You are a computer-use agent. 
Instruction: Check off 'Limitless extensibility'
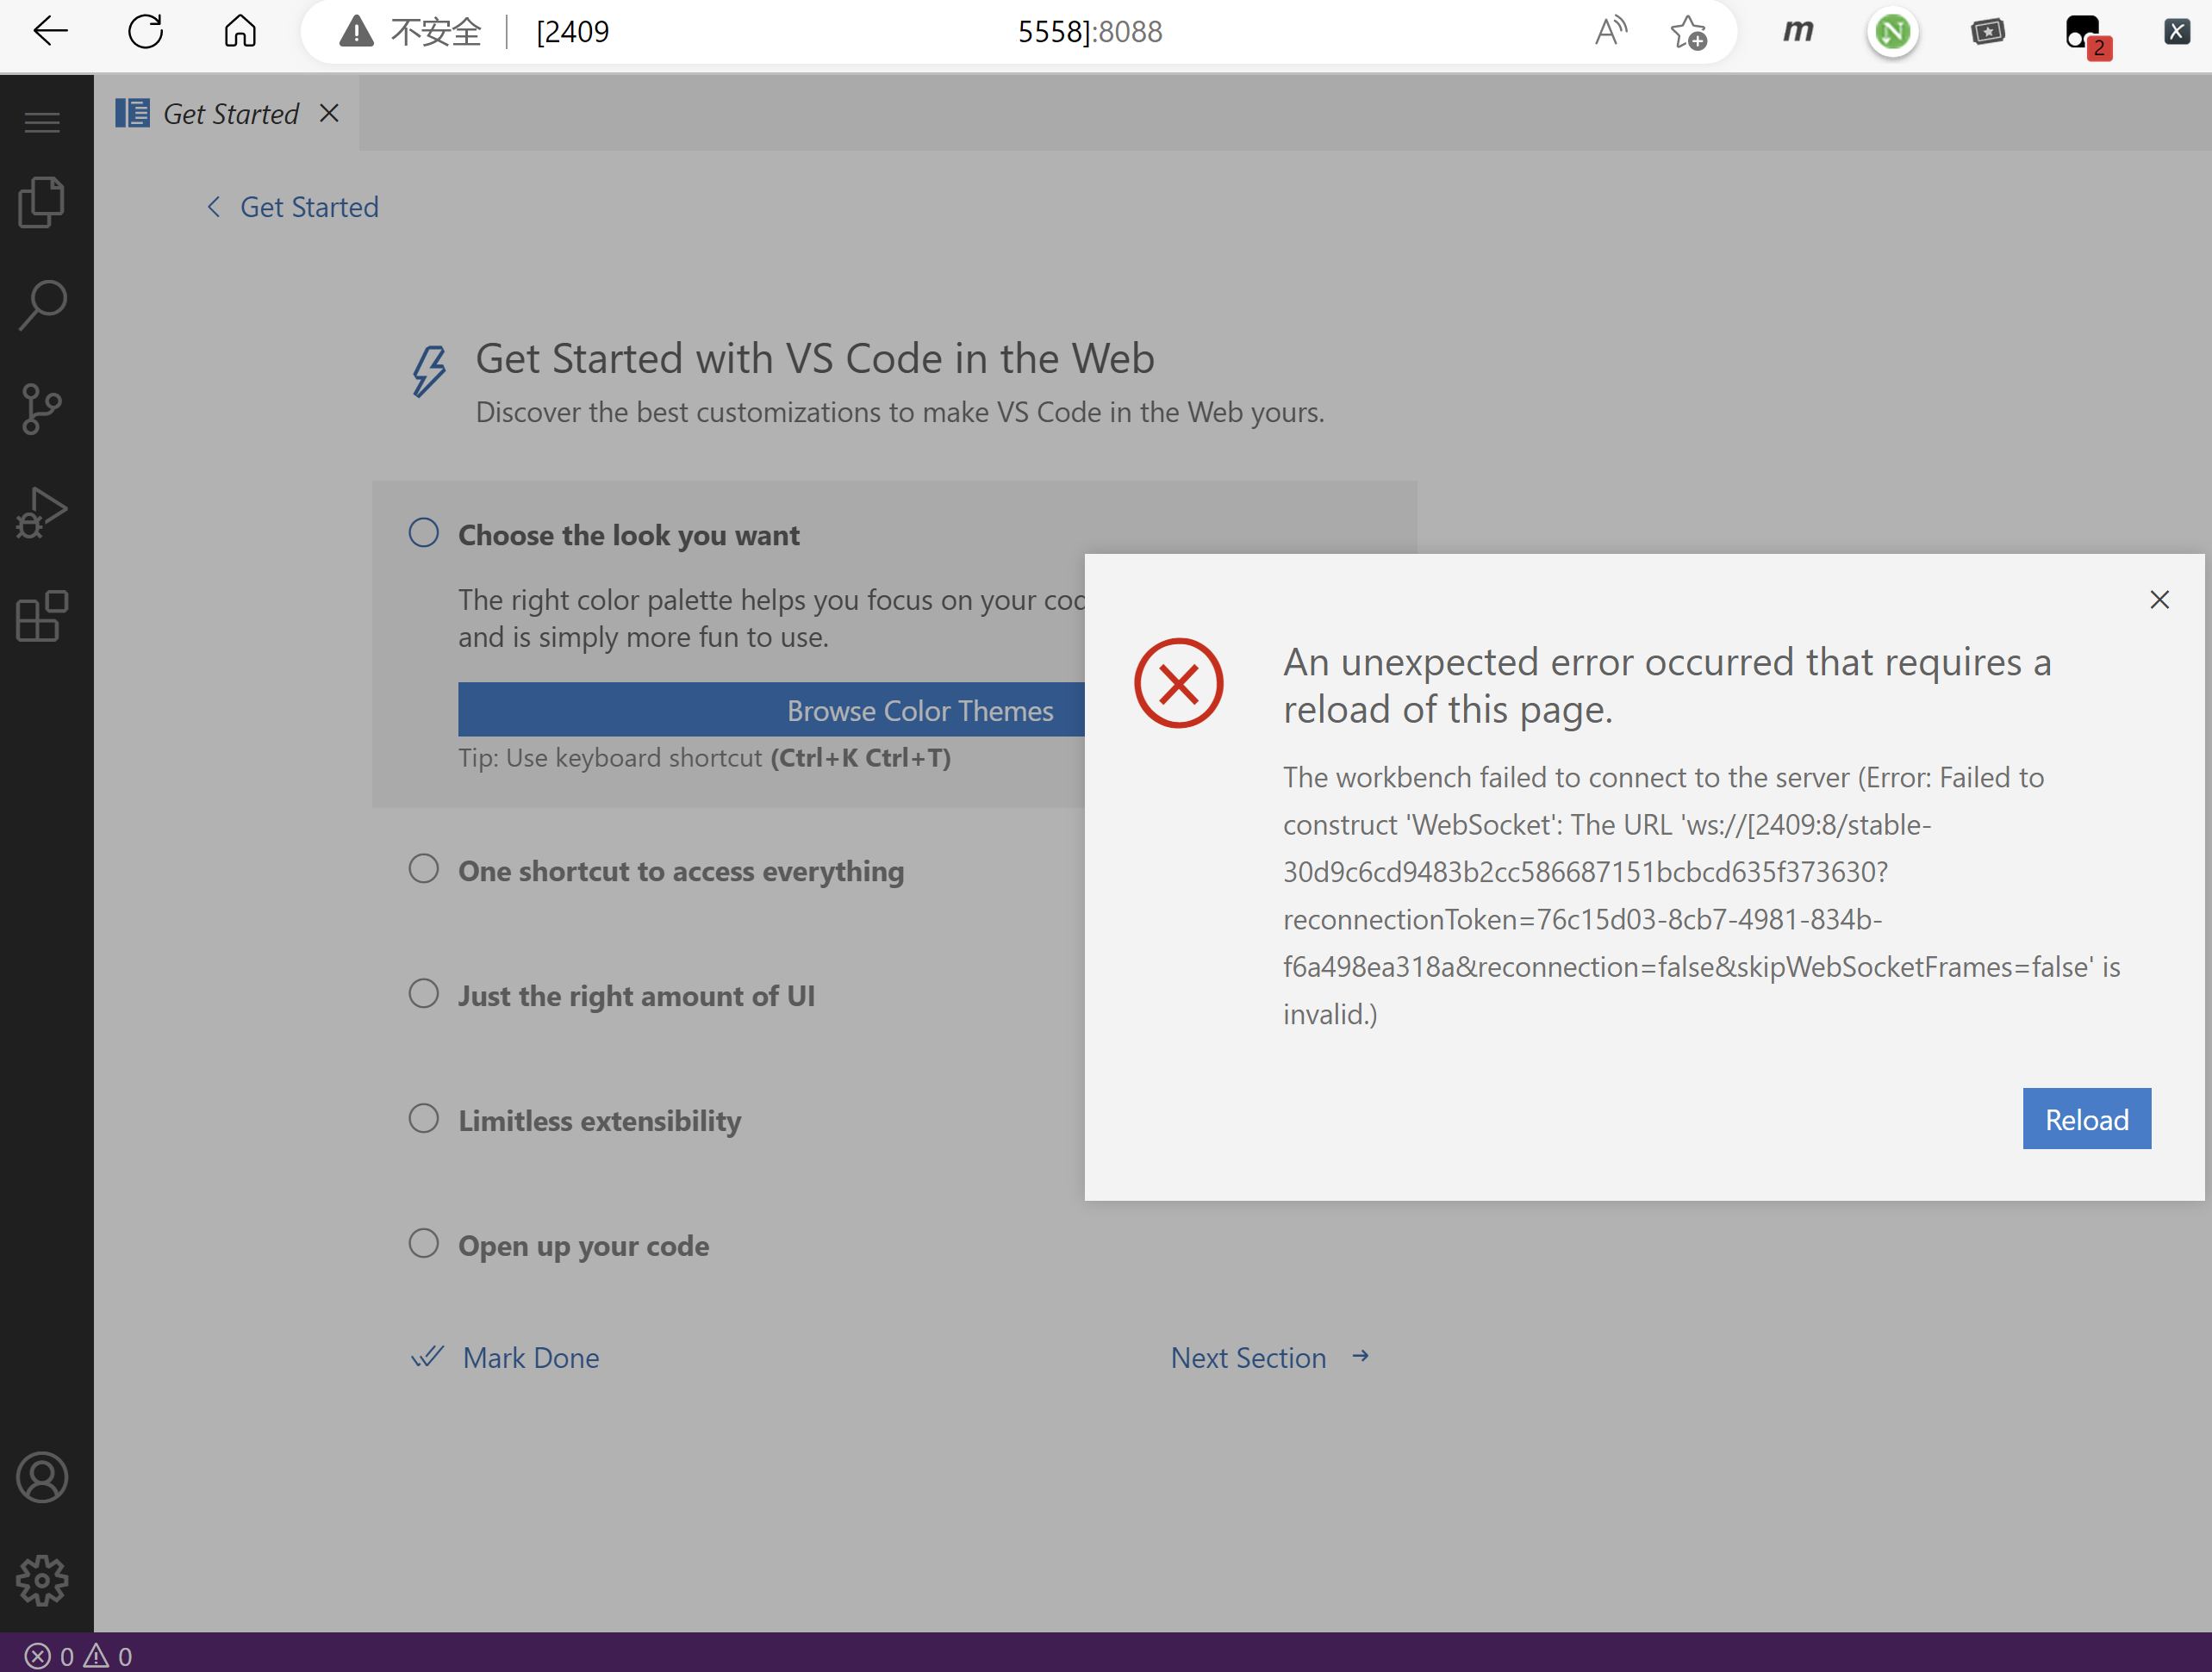point(423,1117)
